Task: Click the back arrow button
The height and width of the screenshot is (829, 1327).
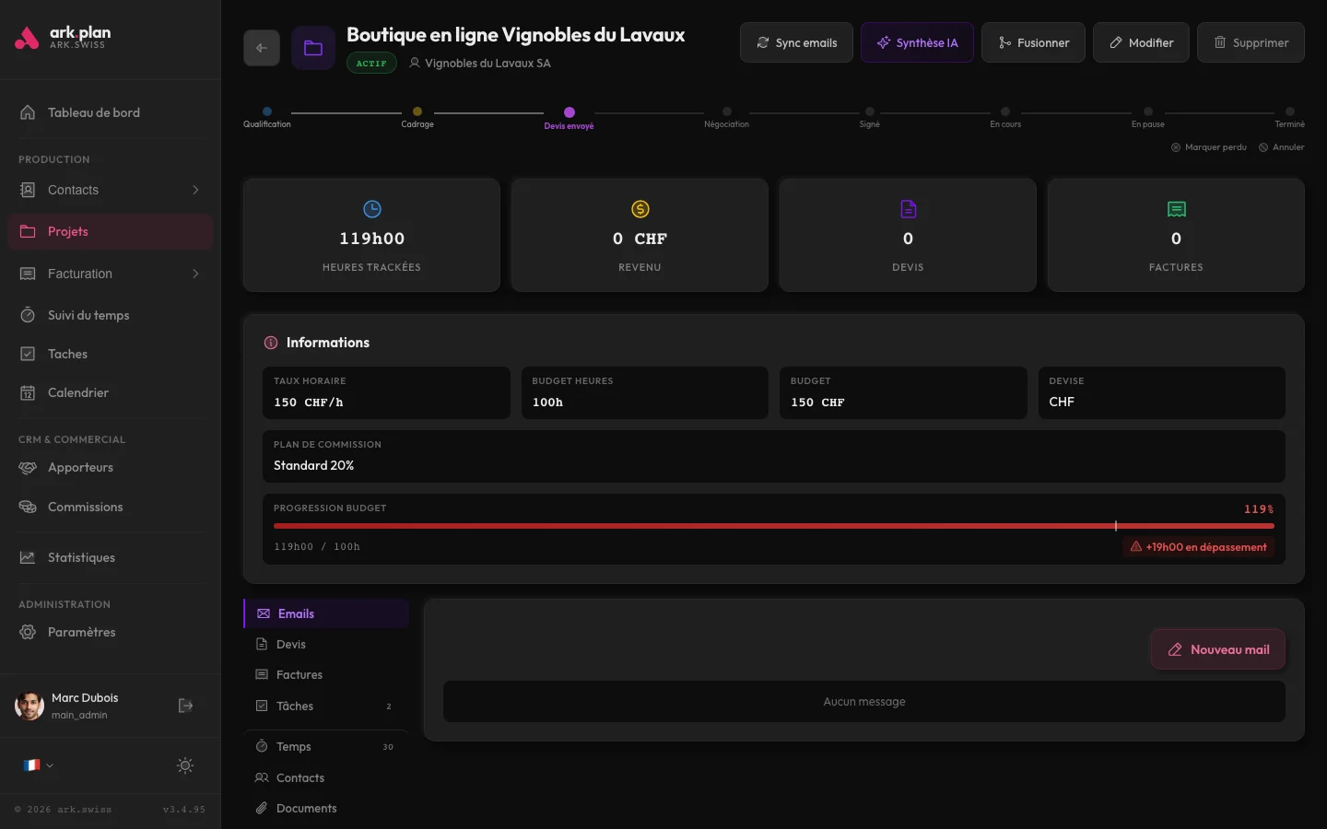Action: 262,48
